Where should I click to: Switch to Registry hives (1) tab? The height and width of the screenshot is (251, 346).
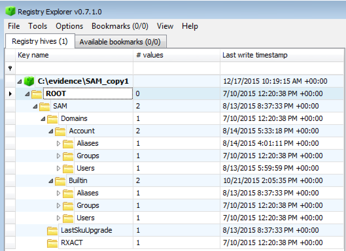pyautogui.click(x=40, y=41)
